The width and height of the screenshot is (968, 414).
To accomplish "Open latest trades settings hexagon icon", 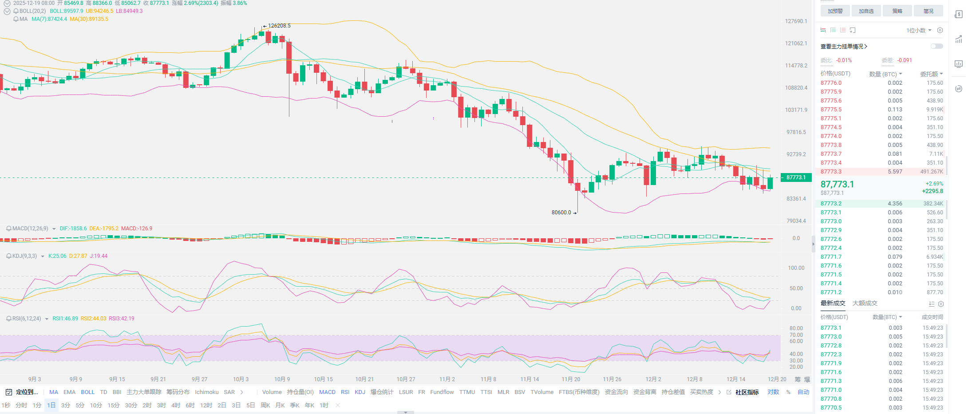I will tap(940, 304).
